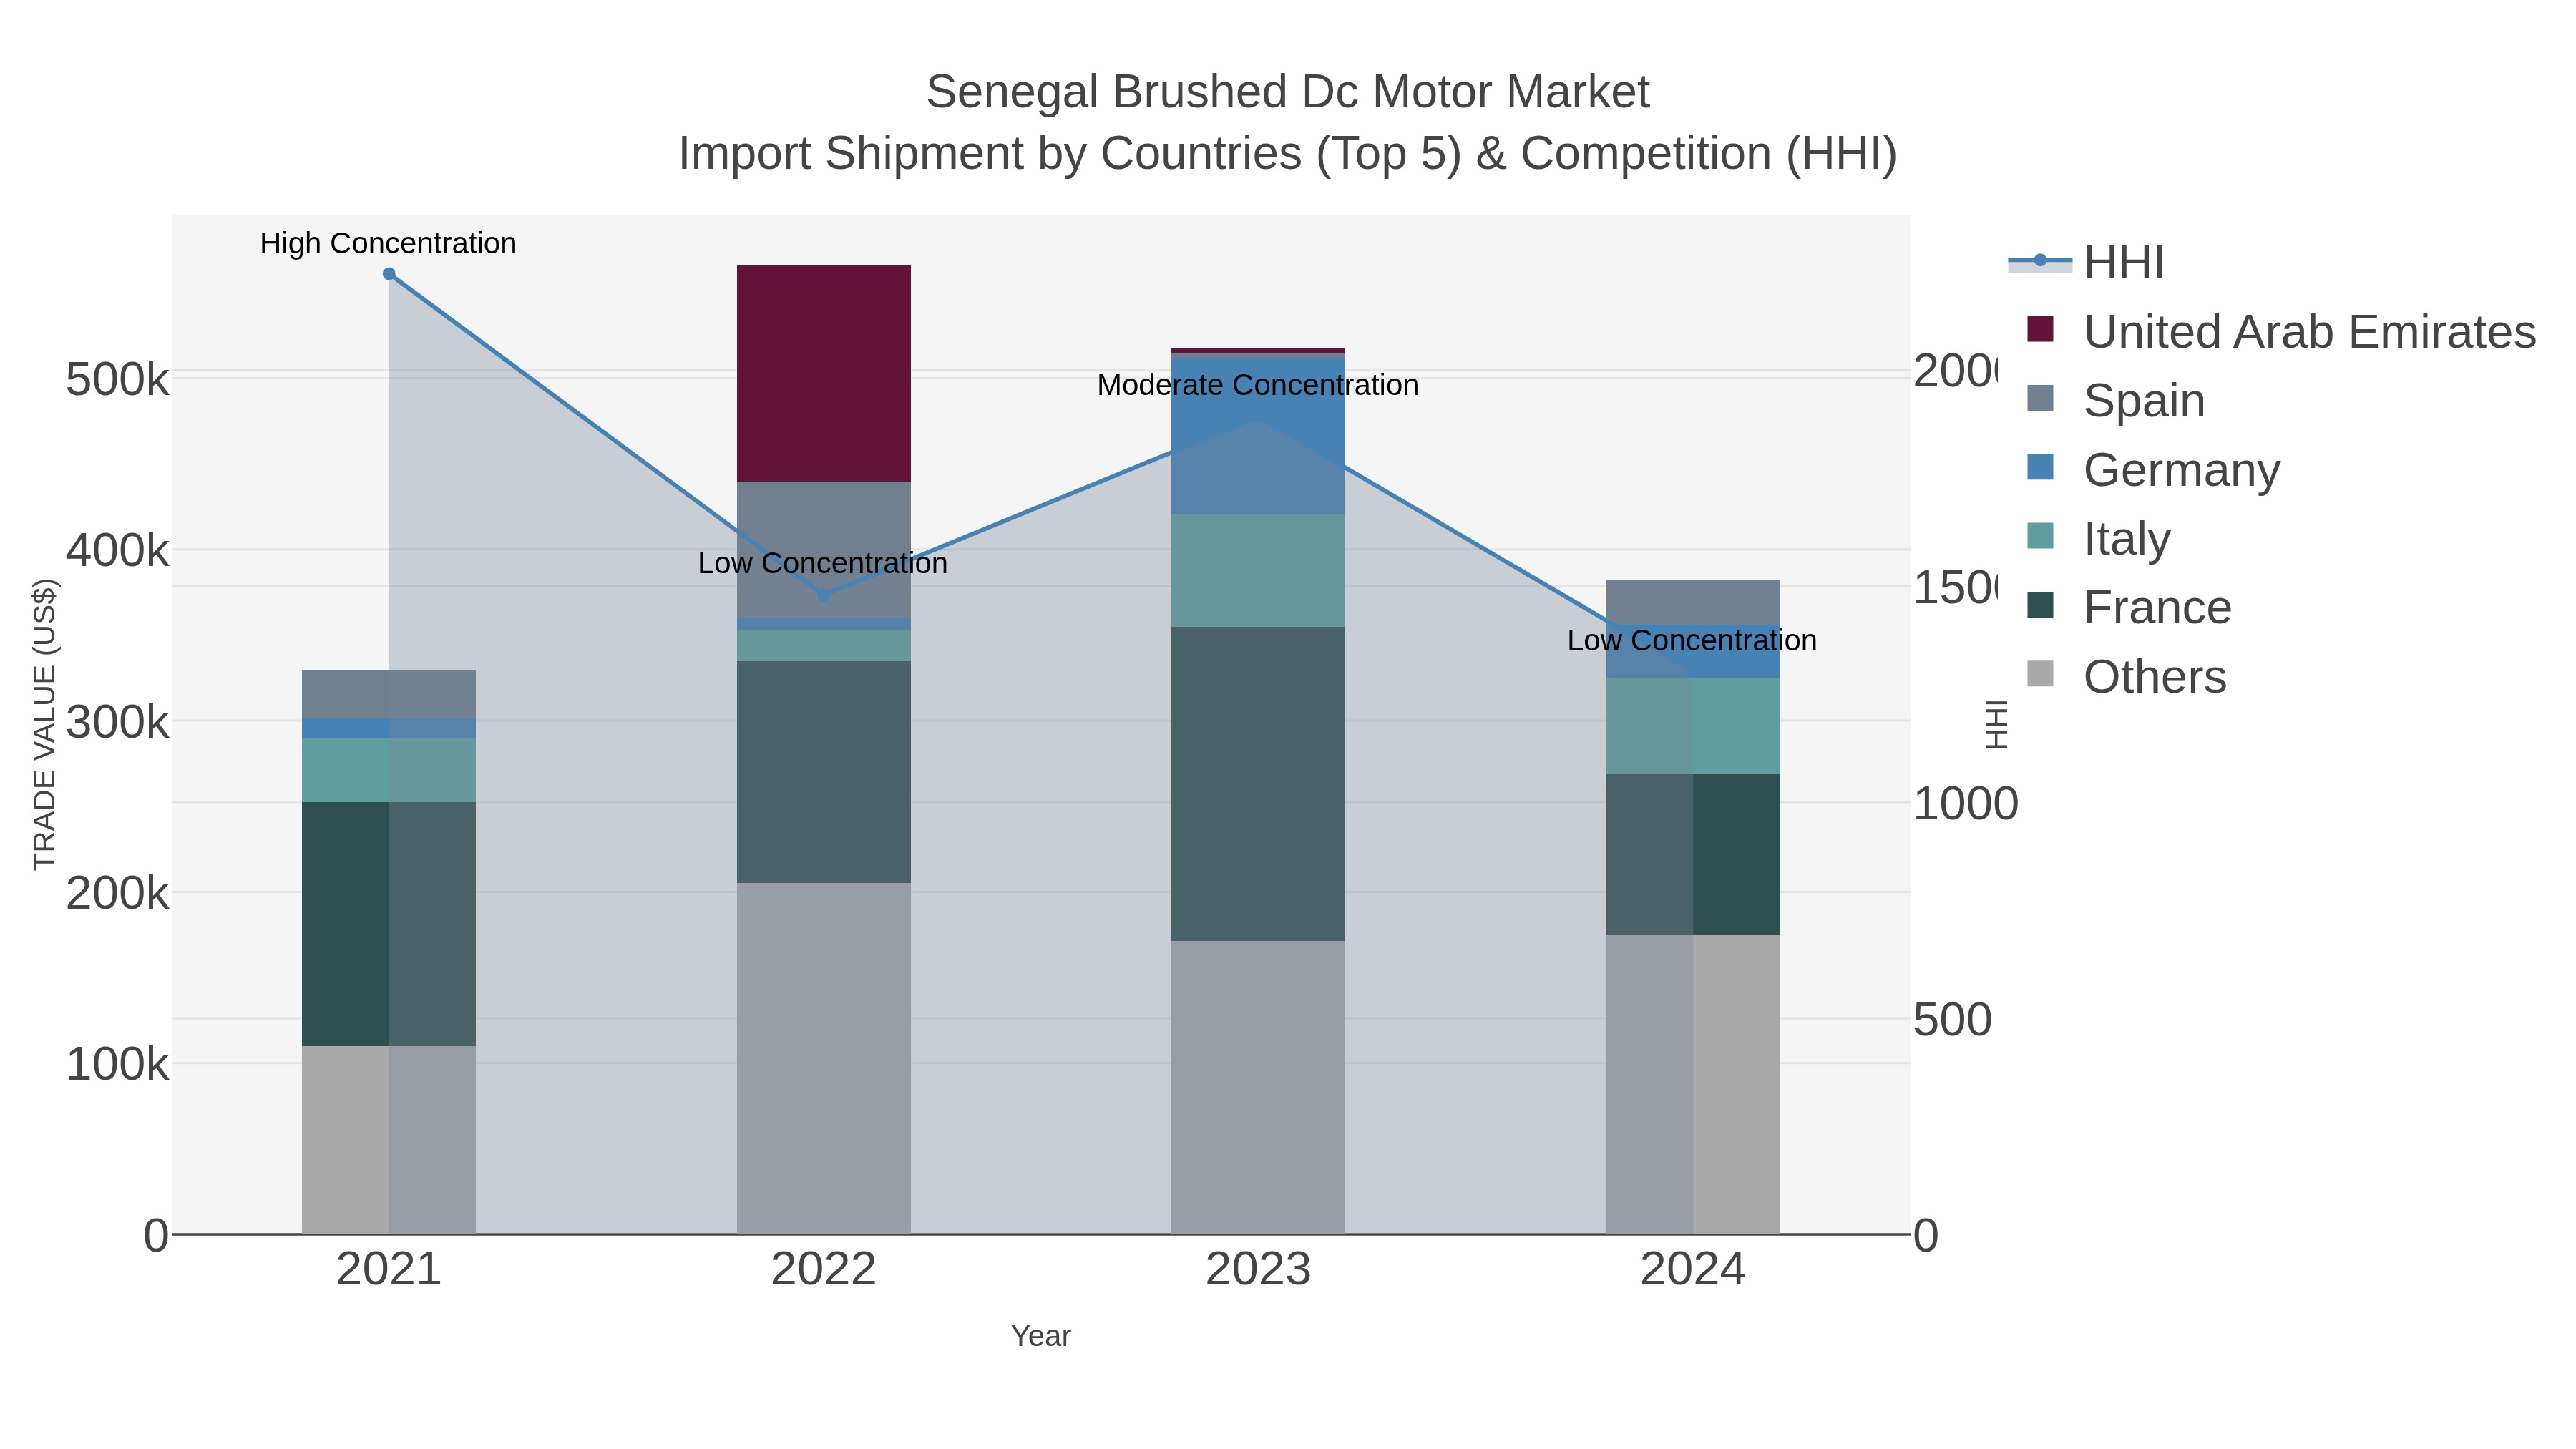The height and width of the screenshot is (1449, 2576).
Task: Click the France segment in 2024 bar
Action: 1693,854
